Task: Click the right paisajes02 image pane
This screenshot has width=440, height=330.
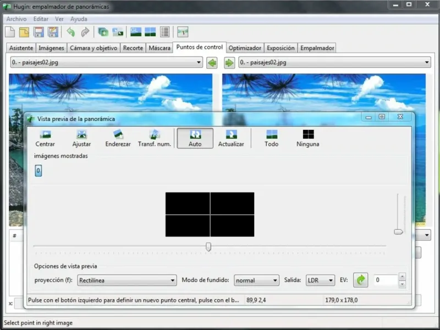Action: [x=324, y=94]
